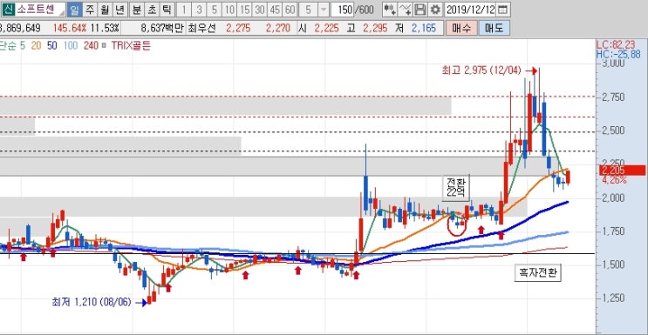Click the 8,637백만 trading value
648x335 pixels.
click(x=162, y=28)
